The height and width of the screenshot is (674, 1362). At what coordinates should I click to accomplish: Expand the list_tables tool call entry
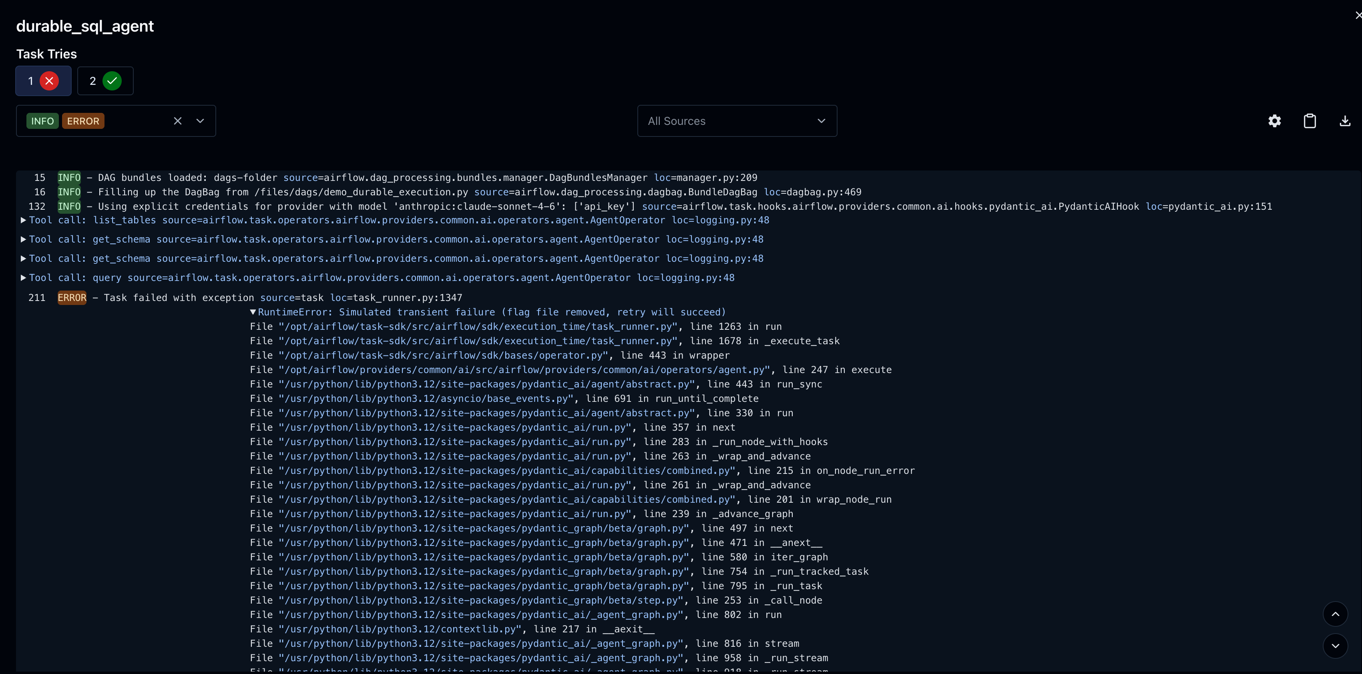(x=23, y=220)
